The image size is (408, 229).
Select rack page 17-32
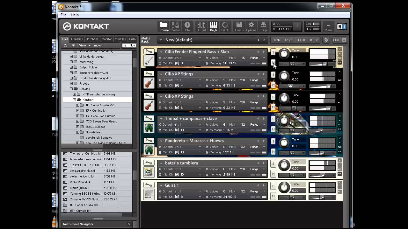[x=289, y=40]
